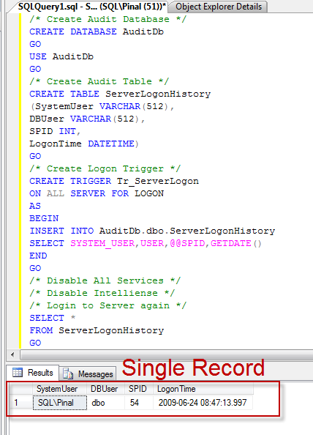The height and width of the screenshot is (435, 313).
Task: Click the SPID value 54 cell
Action: point(139,403)
